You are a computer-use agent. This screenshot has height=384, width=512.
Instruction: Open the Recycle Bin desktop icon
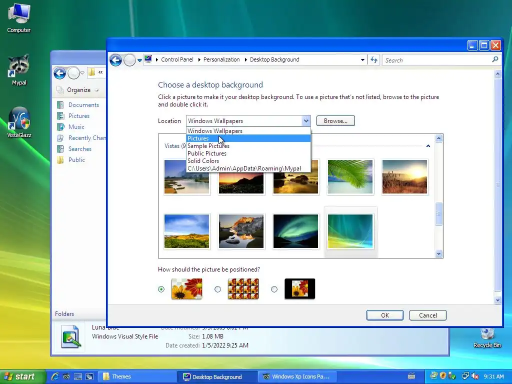[487, 338]
